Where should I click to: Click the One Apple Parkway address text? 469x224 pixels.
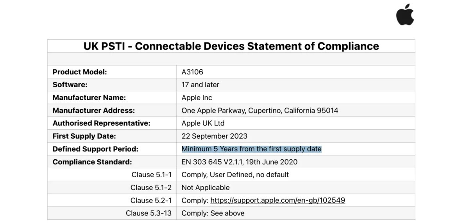click(x=260, y=110)
